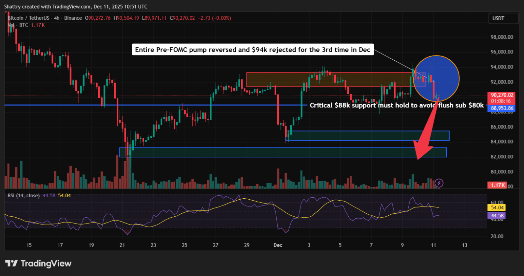
Task: Click the large red downward arrow drawing
Action: pos(426,136)
